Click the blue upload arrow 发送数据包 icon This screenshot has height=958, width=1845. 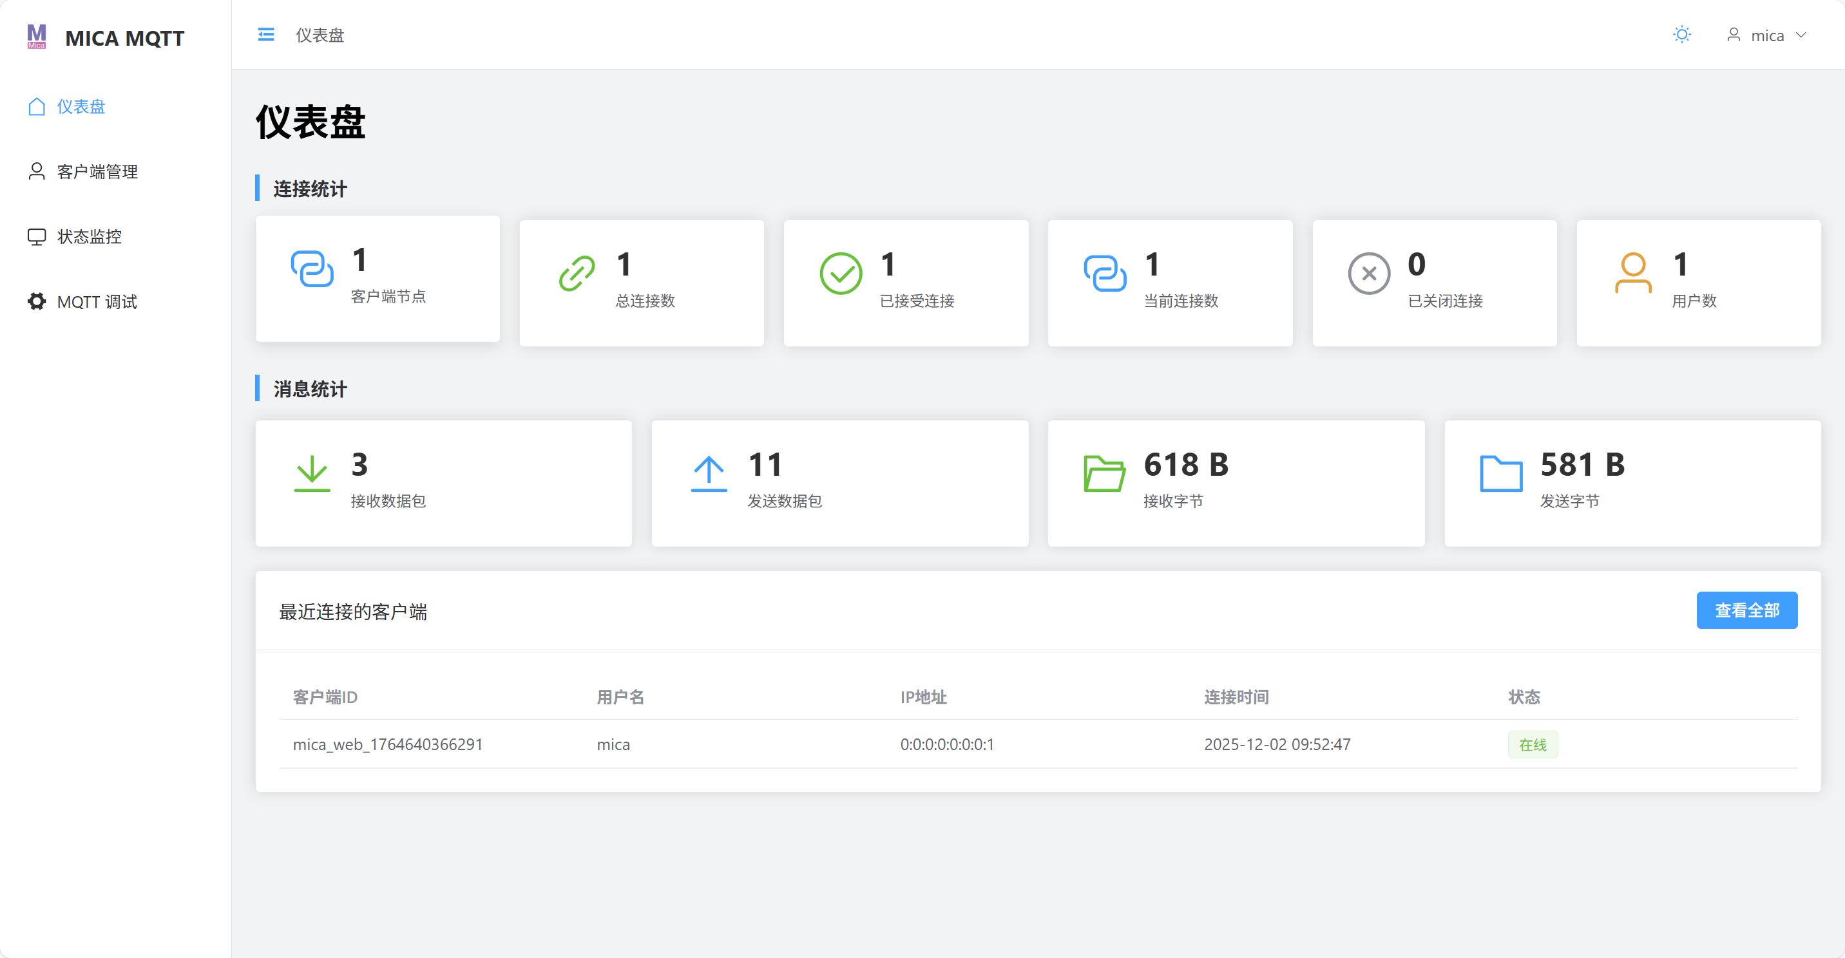[709, 473]
